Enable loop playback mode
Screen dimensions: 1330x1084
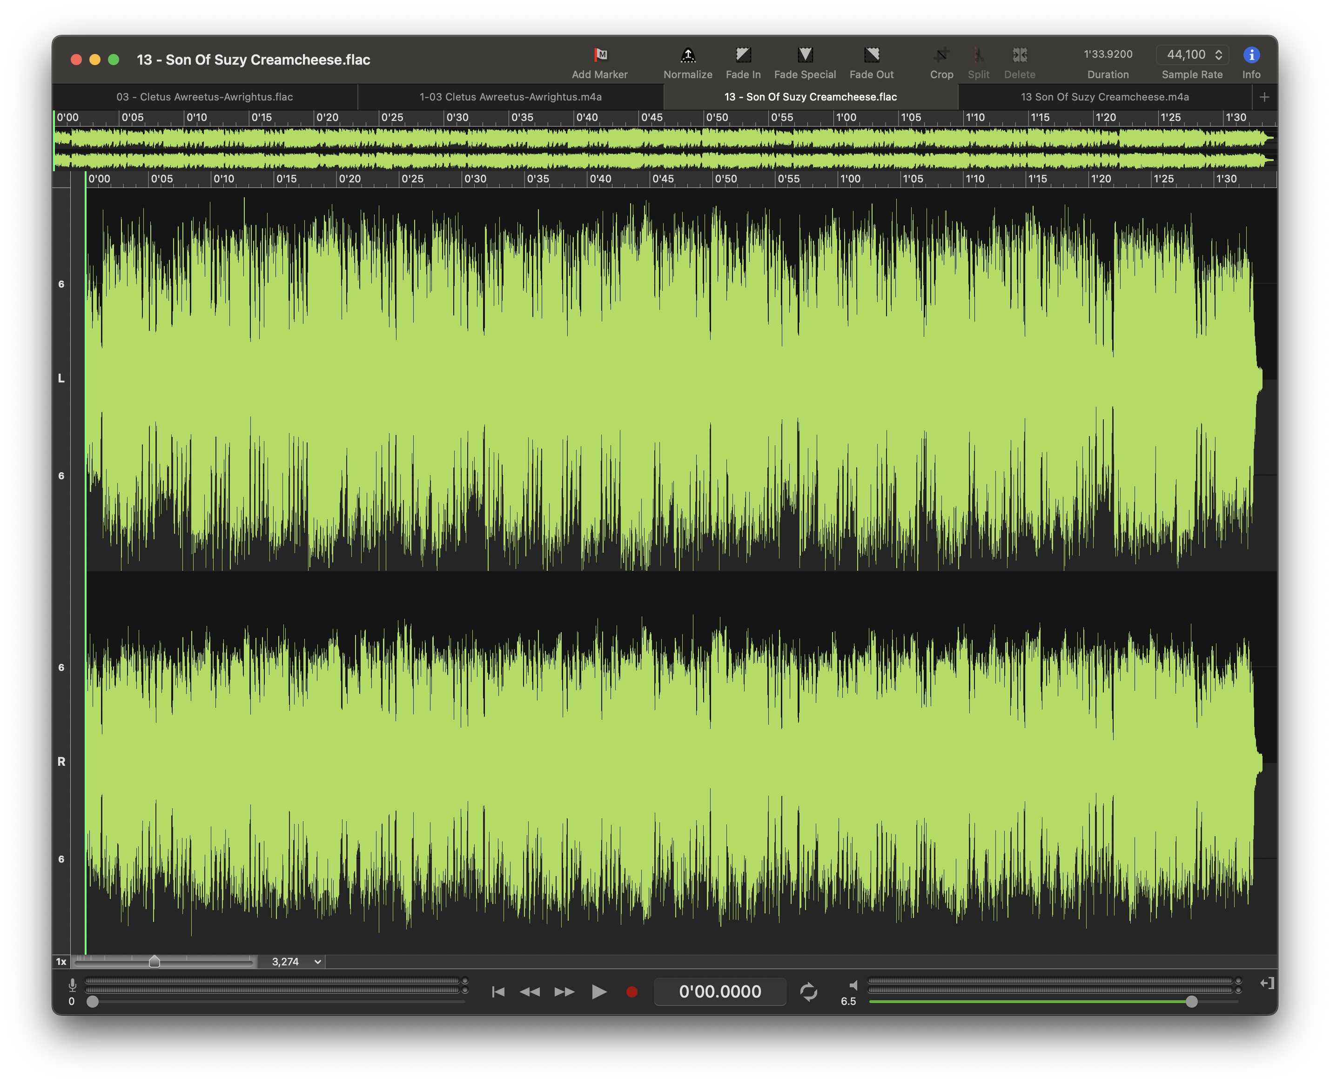810,991
